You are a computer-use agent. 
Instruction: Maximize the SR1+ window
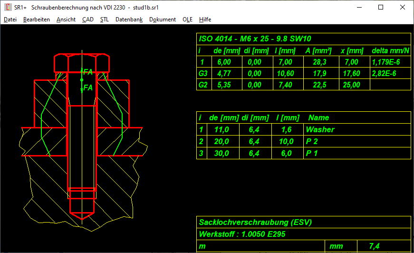point(381,7)
